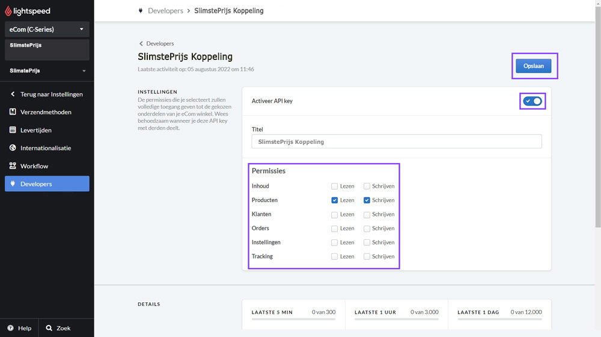Enable Inhoud Schrijven permission
The image size is (601, 337).
pos(367,186)
